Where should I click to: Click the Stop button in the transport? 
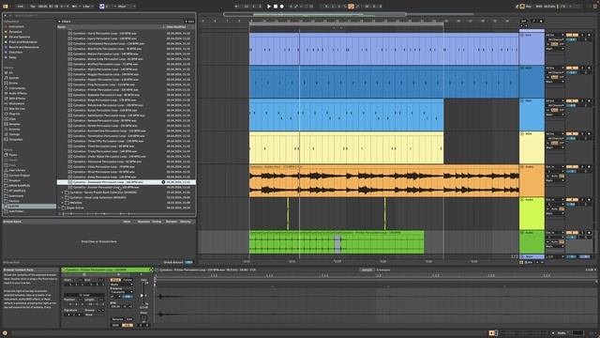point(276,7)
